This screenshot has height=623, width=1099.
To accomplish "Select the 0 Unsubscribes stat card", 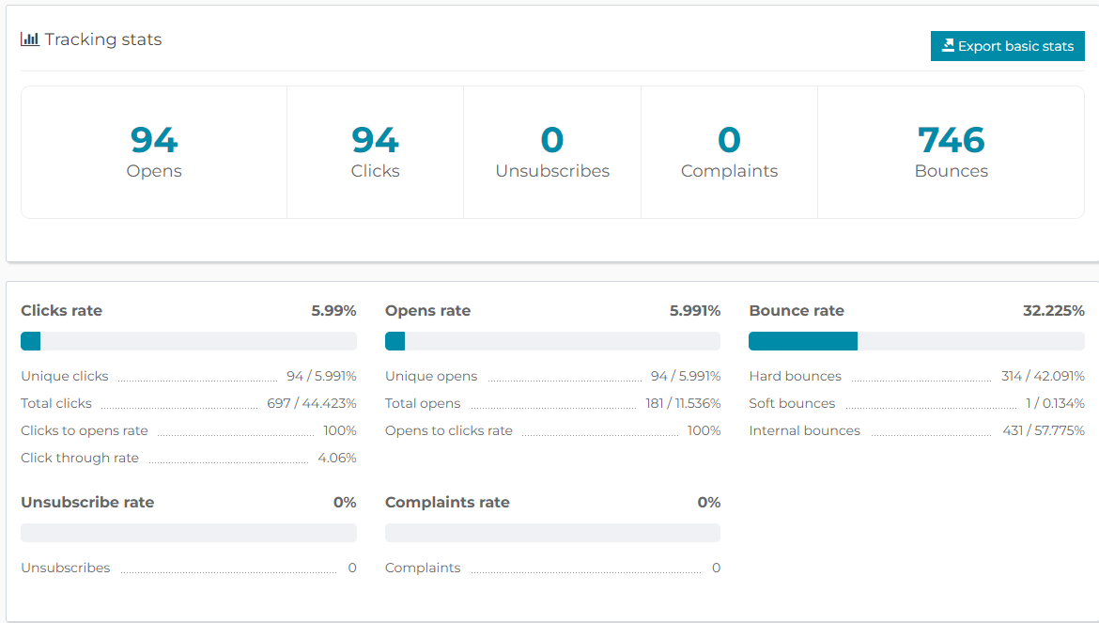I will pos(552,152).
